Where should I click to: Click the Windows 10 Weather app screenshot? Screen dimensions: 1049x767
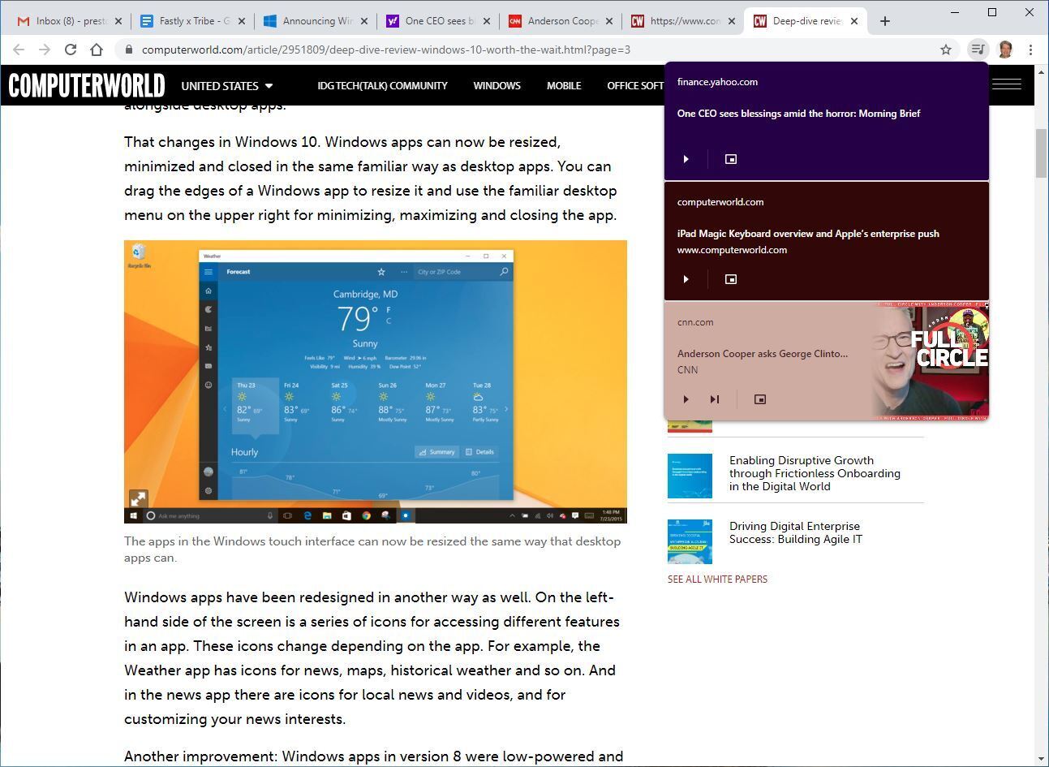pyautogui.click(x=376, y=381)
